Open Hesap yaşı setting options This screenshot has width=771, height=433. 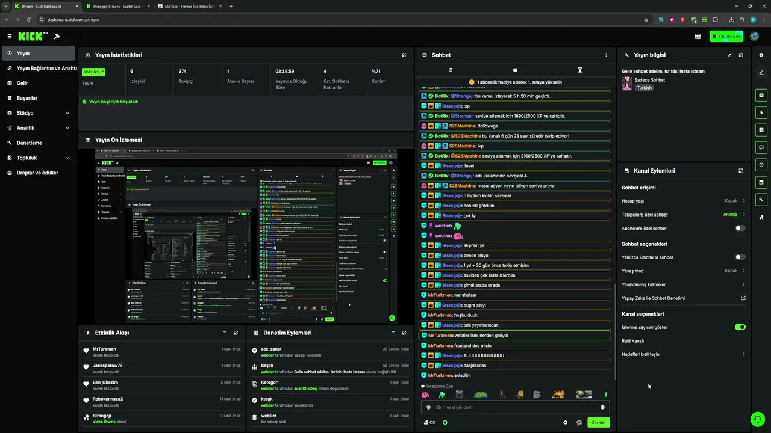[684, 201]
